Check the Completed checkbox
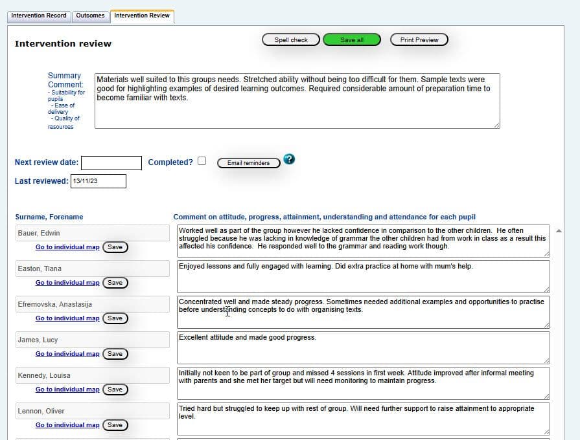 point(202,161)
